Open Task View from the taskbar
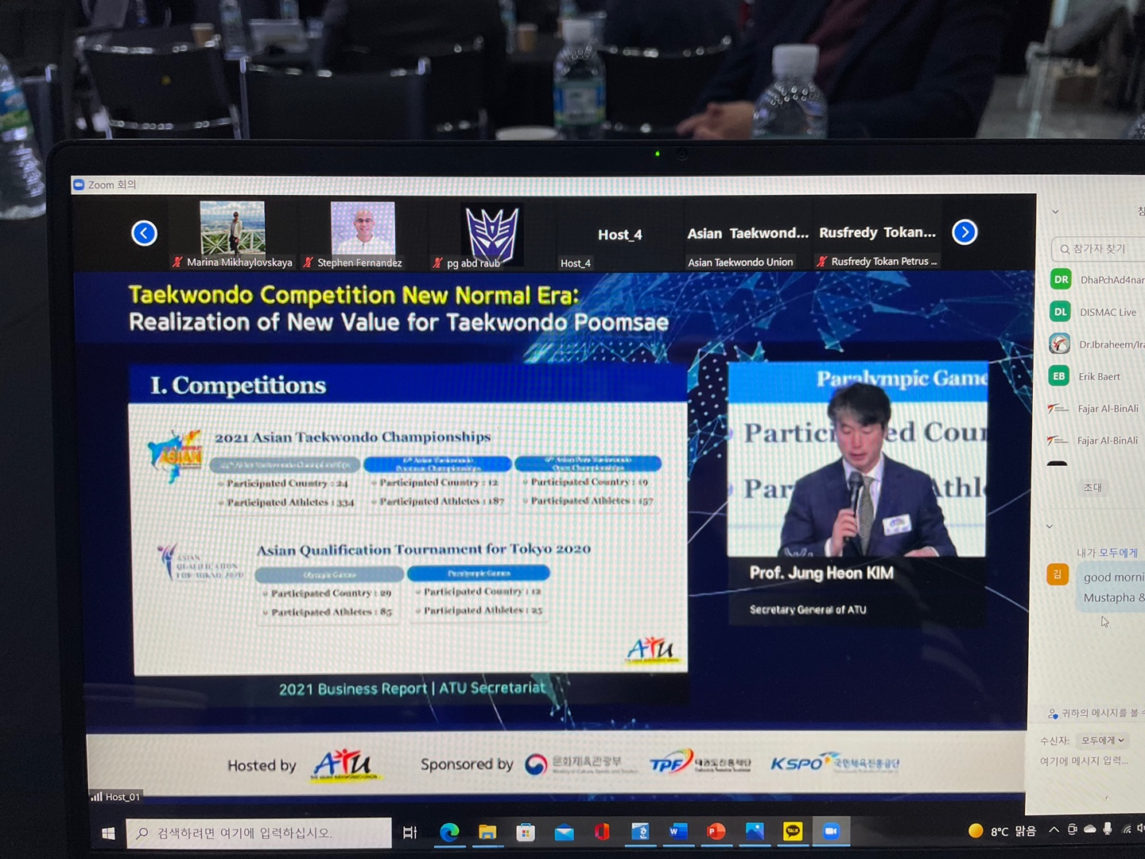Image resolution: width=1145 pixels, height=859 pixels. point(409,833)
